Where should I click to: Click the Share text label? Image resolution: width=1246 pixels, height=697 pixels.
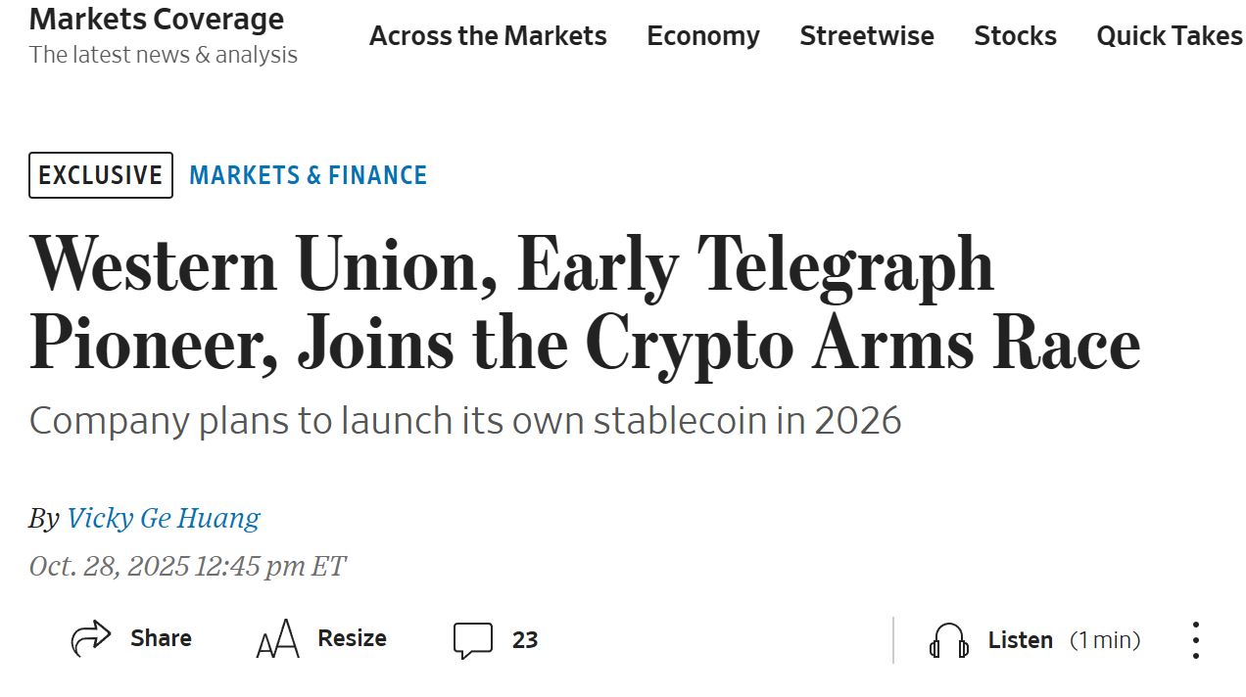[x=161, y=638]
